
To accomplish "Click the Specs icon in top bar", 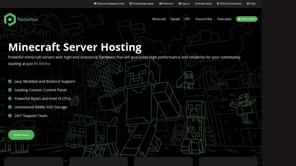I will pyautogui.click(x=180, y=4).
